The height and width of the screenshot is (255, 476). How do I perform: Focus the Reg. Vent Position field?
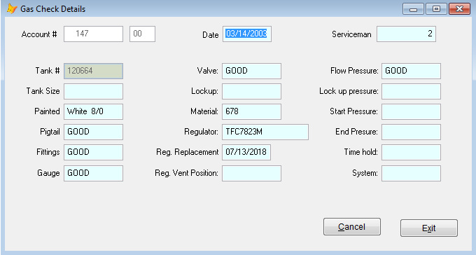click(x=251, y=173)
